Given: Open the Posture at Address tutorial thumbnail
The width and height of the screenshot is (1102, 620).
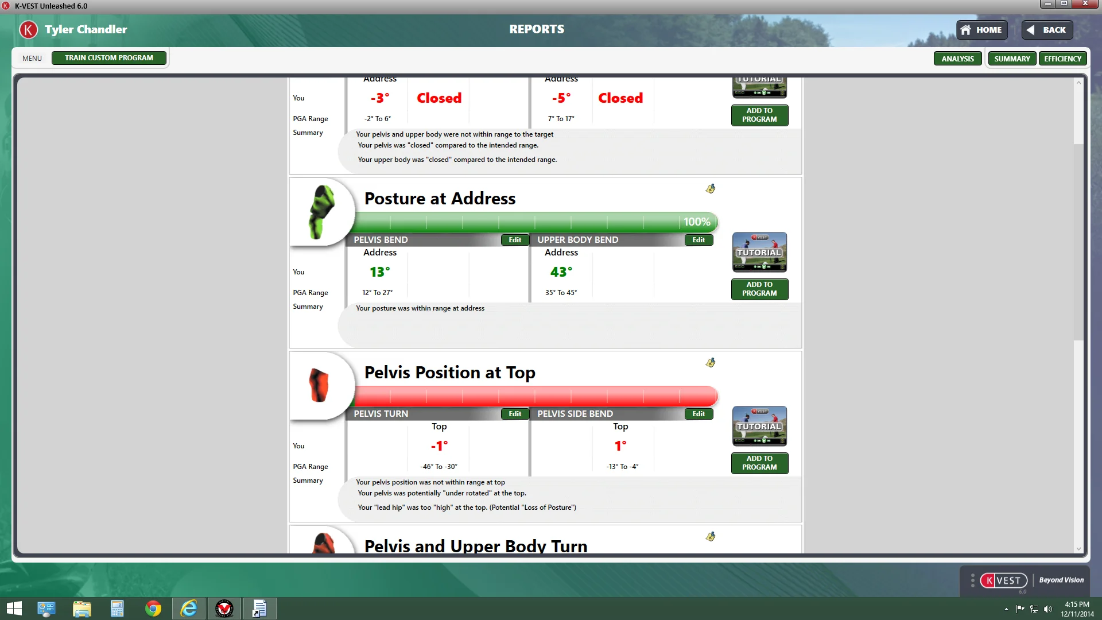Looking at the screenshot, I should (759, 252).
